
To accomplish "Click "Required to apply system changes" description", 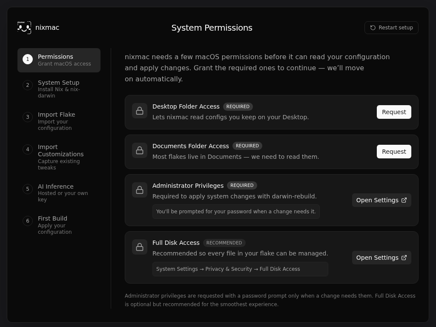I will (235, 196).
